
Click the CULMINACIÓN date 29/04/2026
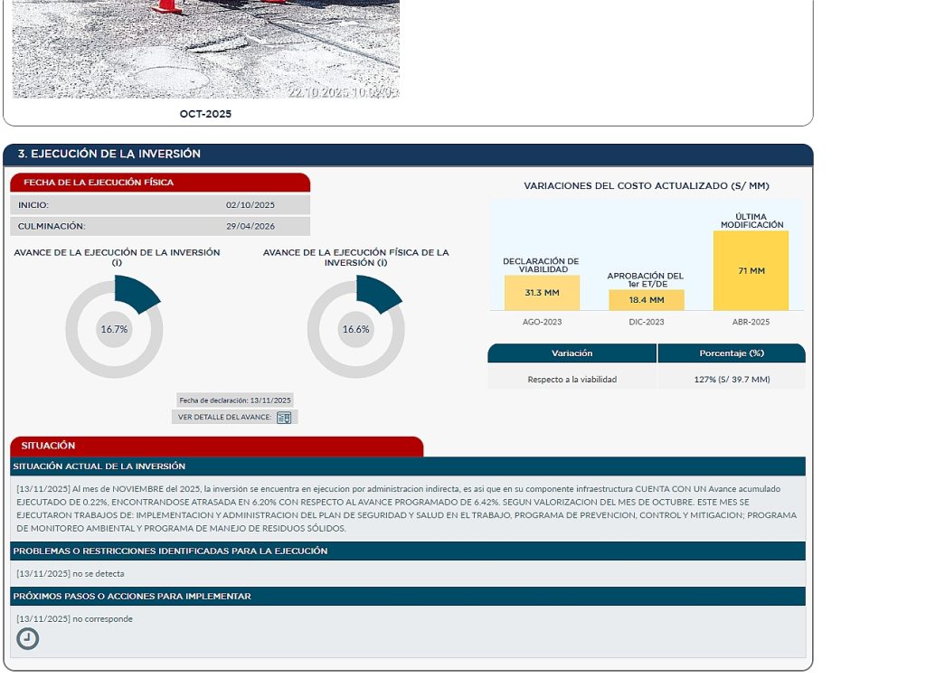coord(250,226)
